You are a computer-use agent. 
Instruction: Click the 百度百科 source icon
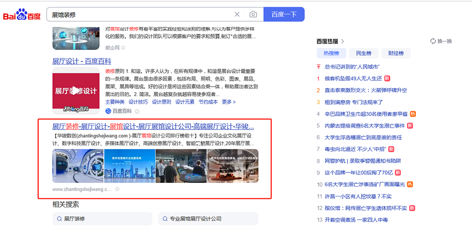(x=108, y=111)
